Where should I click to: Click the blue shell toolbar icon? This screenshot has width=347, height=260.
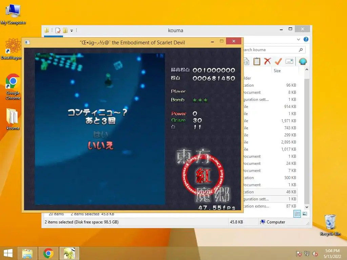pyautogui.click(x=303, y=61)
